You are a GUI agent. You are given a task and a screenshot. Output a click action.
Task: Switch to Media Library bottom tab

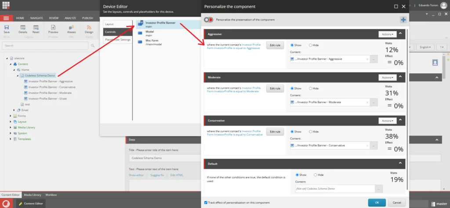pyautogui.click(x=33, y=195)
